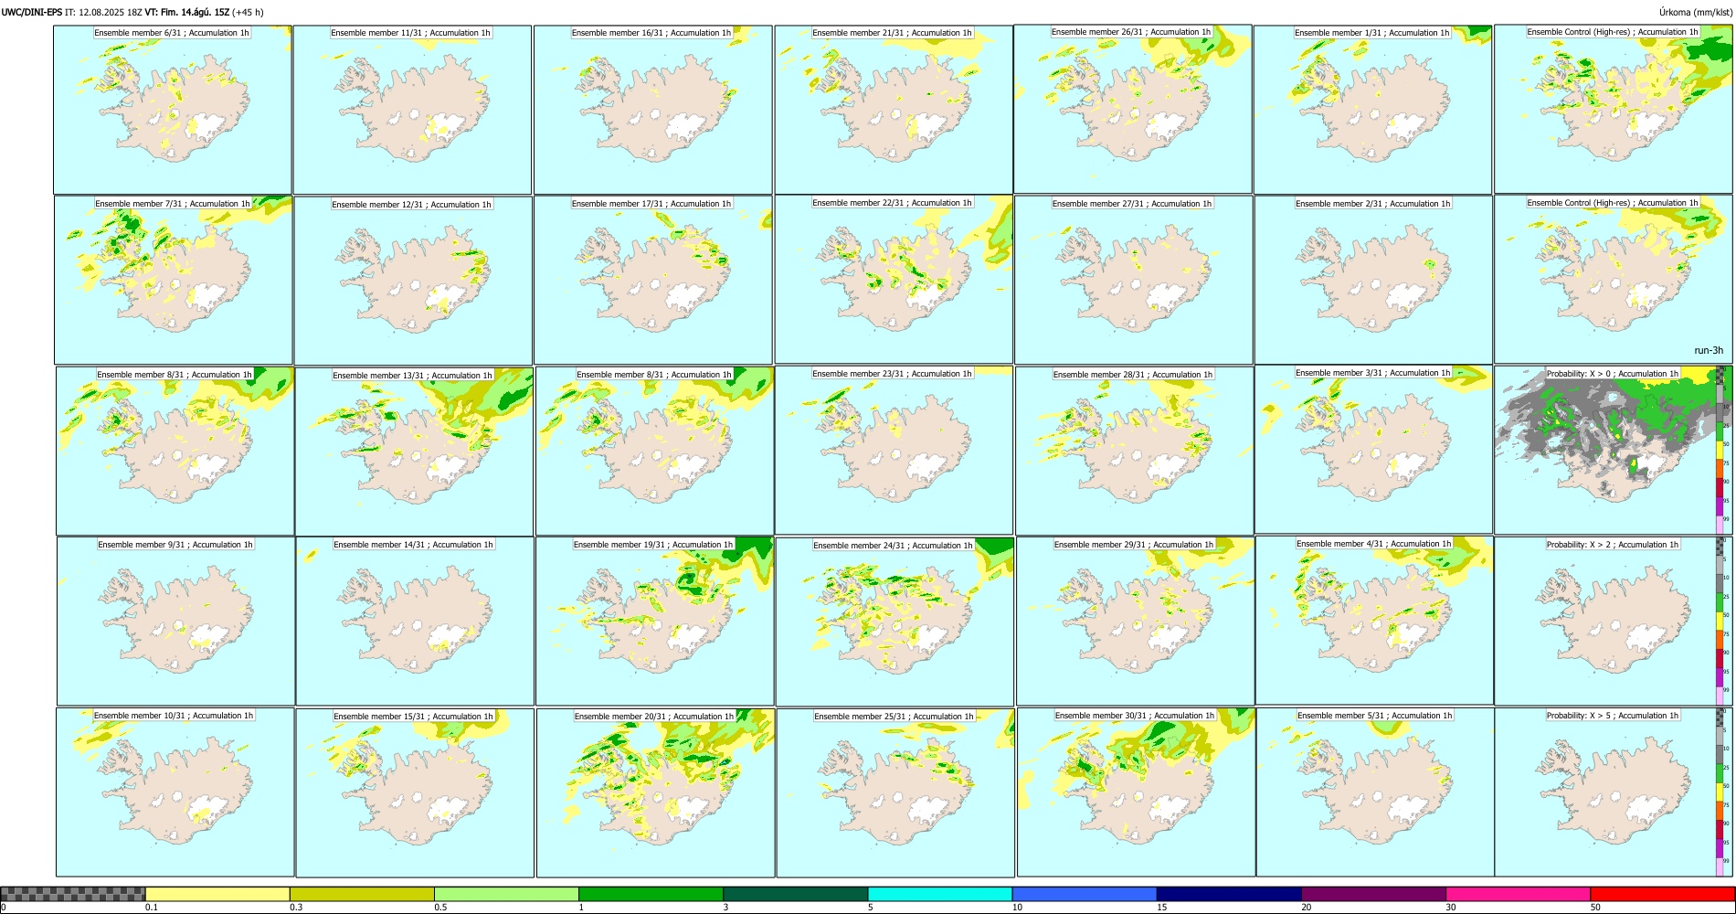This screenshot has height=914, width=1736.
Task: Select the Ensemble member 17/31 map panel
Action: (653, 281)
